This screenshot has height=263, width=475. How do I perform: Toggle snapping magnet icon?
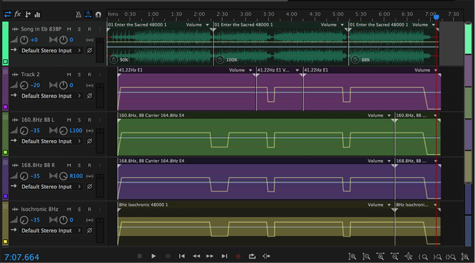click(98, 15)
